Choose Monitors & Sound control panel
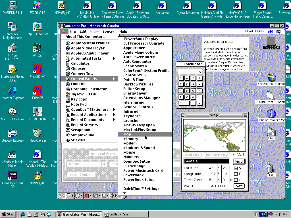This screenshot has height=218, width=291. (x=145, y=148)
